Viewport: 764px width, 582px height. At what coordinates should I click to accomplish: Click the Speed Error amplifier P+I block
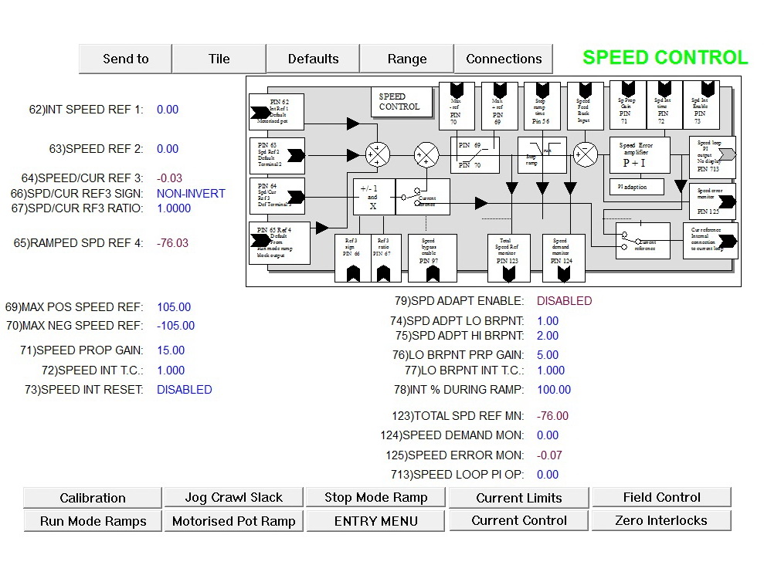(640, 155)
